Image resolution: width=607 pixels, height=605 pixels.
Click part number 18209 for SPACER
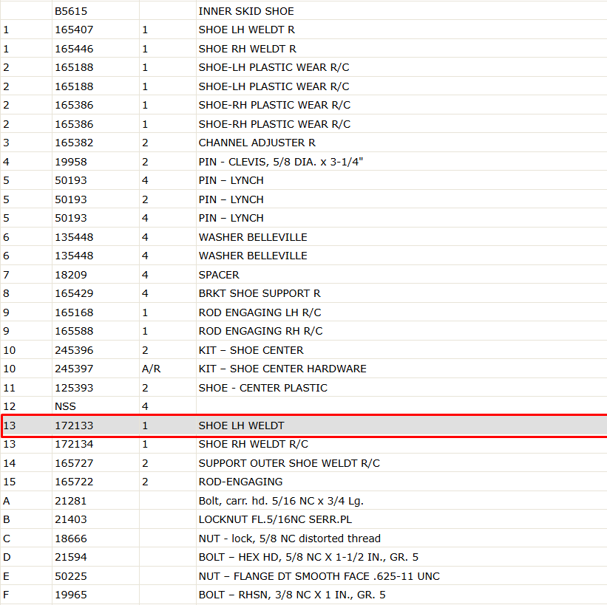click(71, 275)
